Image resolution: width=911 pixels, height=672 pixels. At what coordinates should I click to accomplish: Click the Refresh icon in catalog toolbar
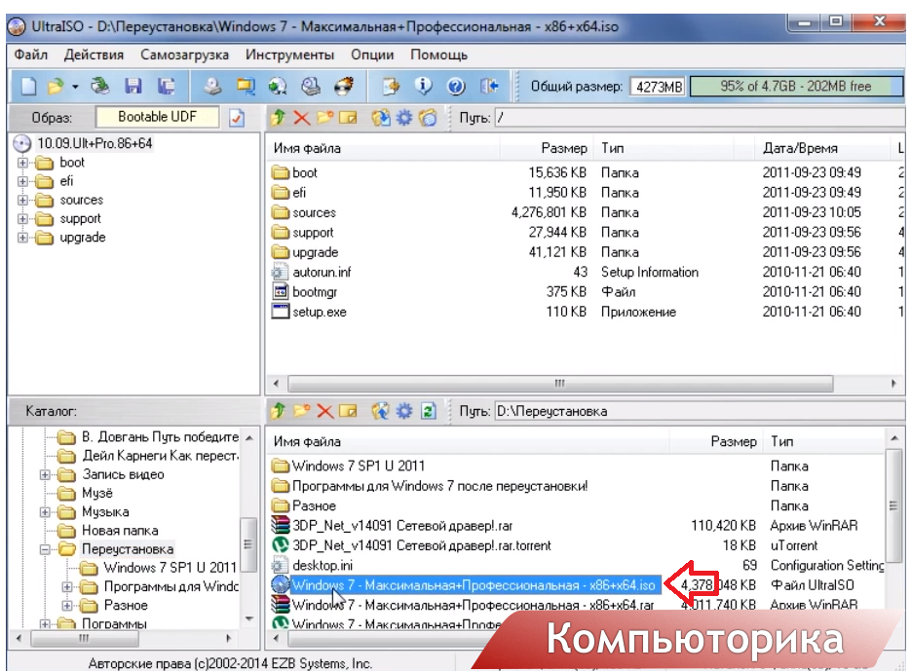point(428,412)
